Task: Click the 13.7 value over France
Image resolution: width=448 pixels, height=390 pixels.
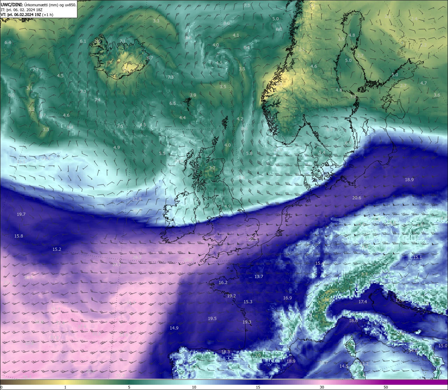Action: pyautogui.click(x=259, y=277)
